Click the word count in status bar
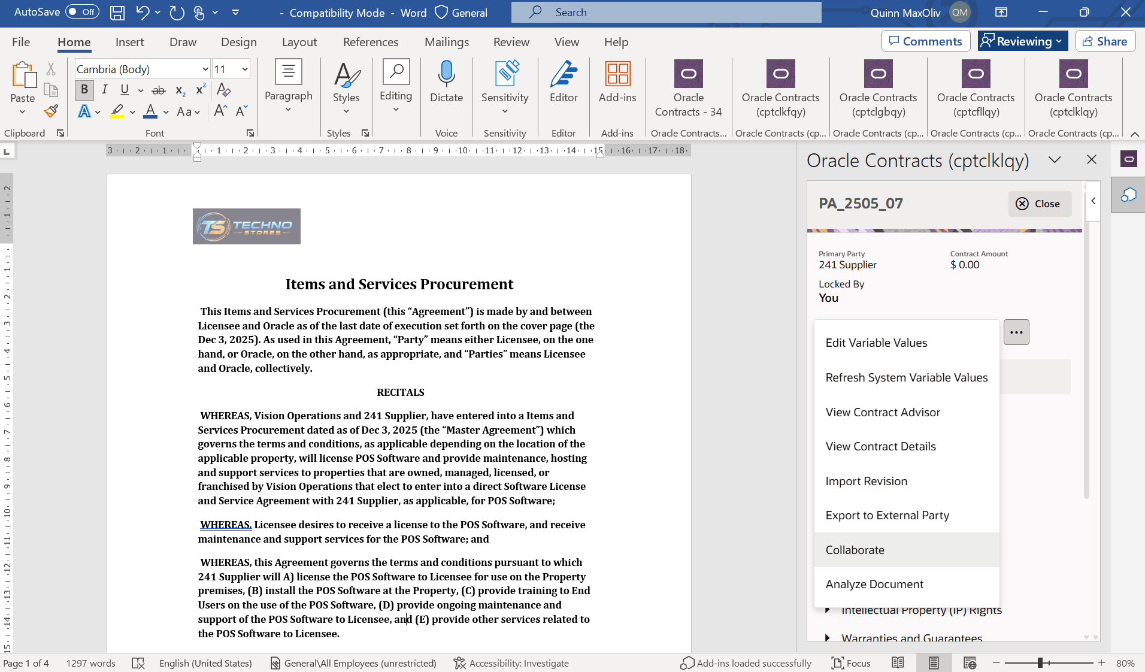 (90, 663)
